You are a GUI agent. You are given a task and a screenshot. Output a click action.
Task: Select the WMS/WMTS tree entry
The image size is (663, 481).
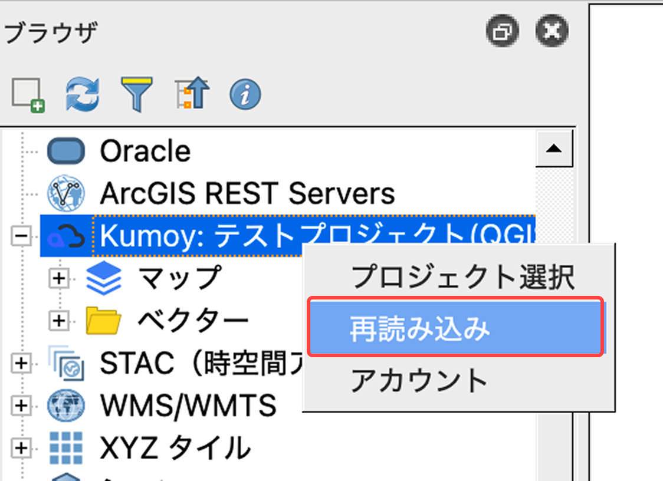click(x=189, y=406)
